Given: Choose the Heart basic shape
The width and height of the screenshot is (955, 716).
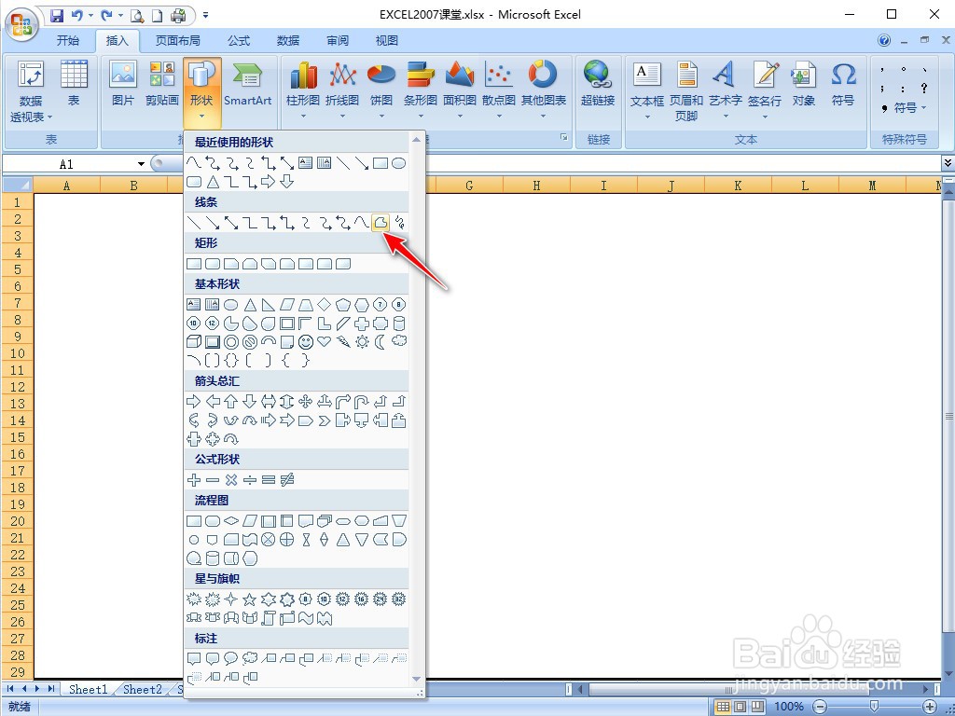Looking at the screenshot, I should pyautogui.click(x=324, y=341).
